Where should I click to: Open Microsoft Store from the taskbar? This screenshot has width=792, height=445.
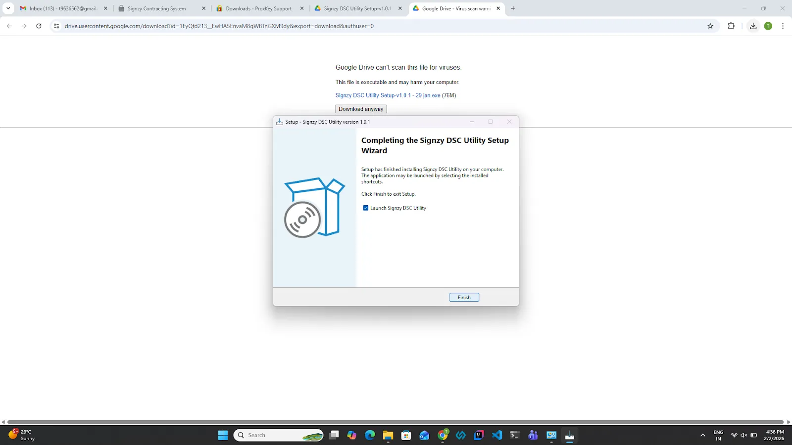(x=406, y=435)
